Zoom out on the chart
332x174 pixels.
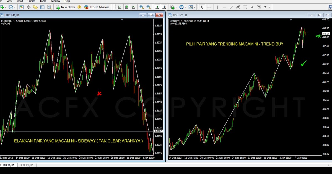pyautogui.click(x=149, y=7)
